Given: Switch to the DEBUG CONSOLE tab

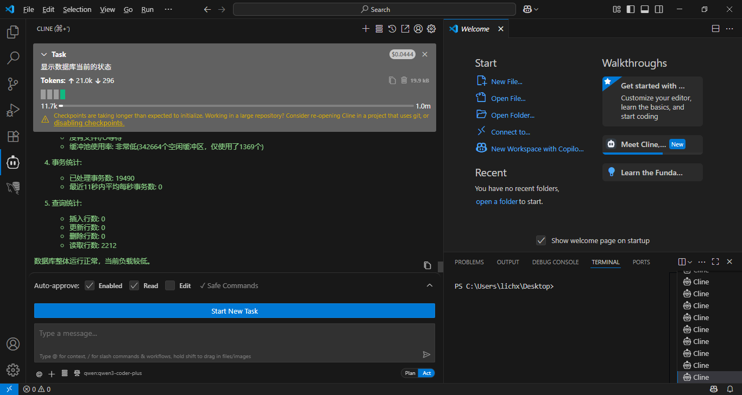Looking at the screenshot, I should click(555, 262).
